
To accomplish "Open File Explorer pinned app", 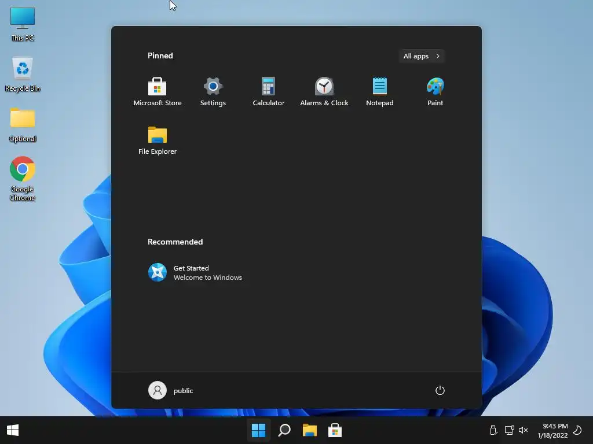I will point(158,140).
